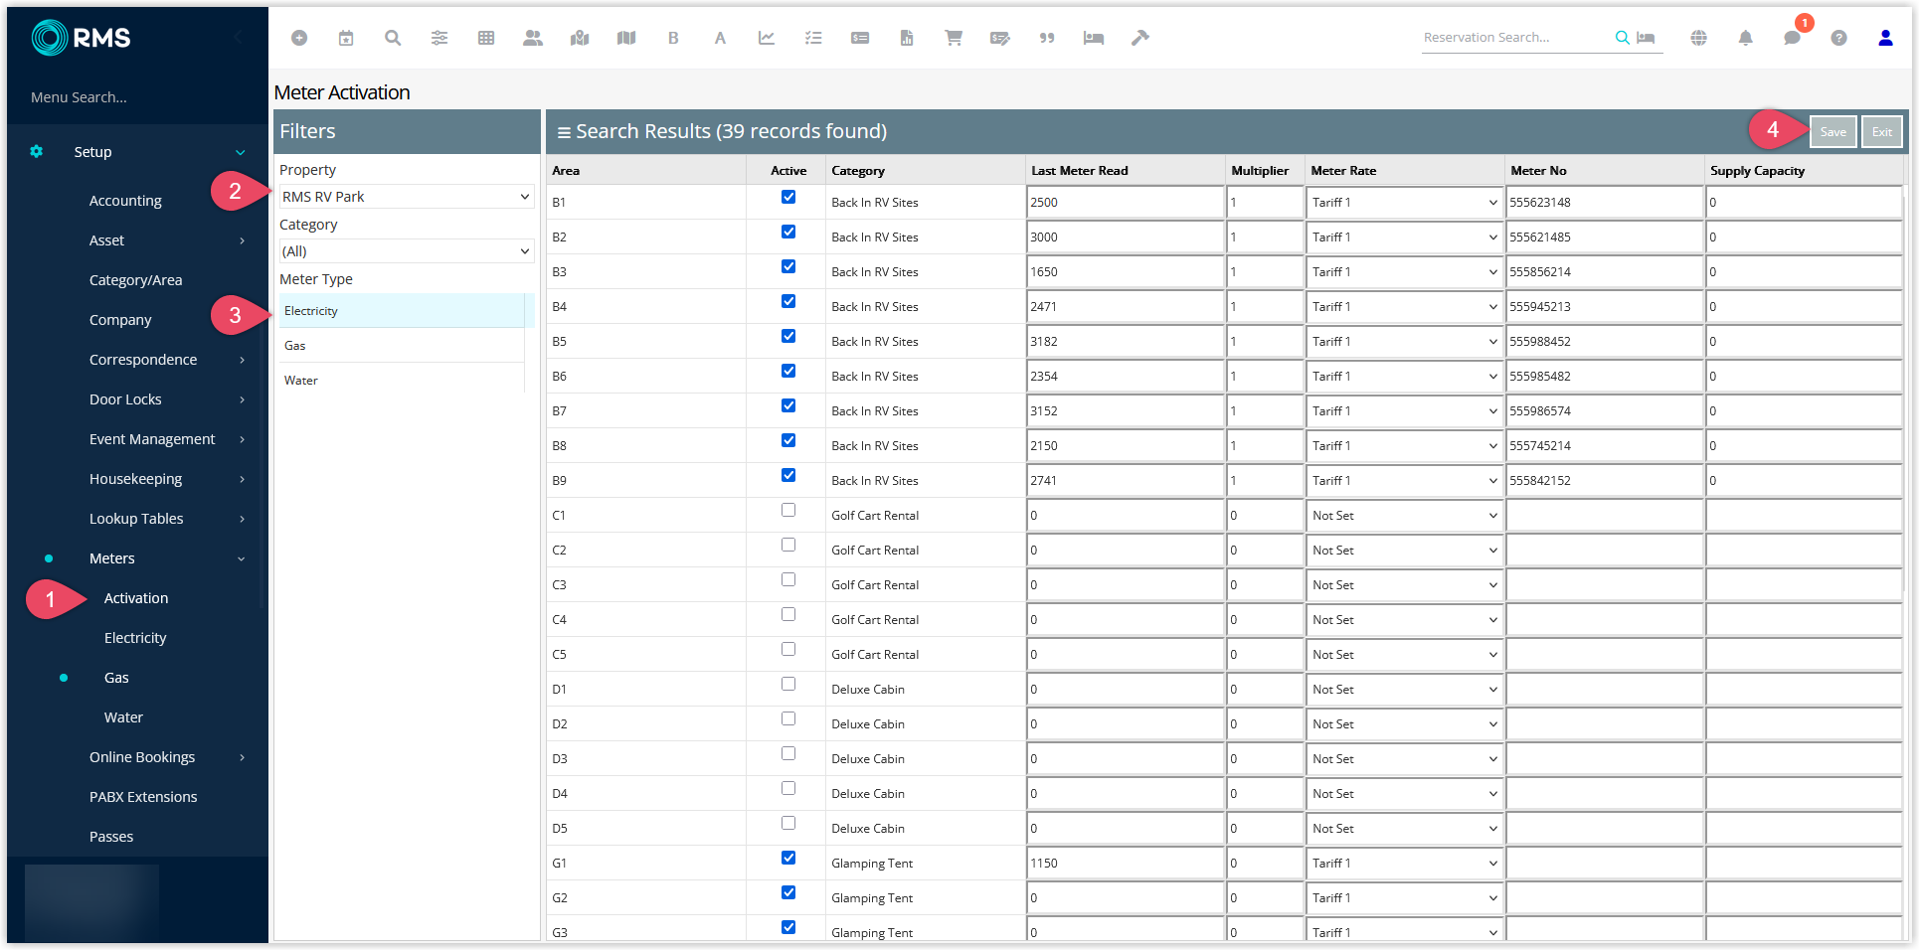
Task: Click the guests people icon in toolbar
Action: coord(533,38)
